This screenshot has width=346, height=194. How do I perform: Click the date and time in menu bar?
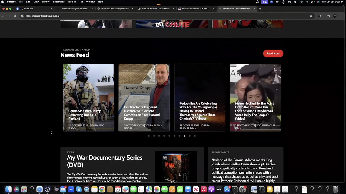point(333,2)
